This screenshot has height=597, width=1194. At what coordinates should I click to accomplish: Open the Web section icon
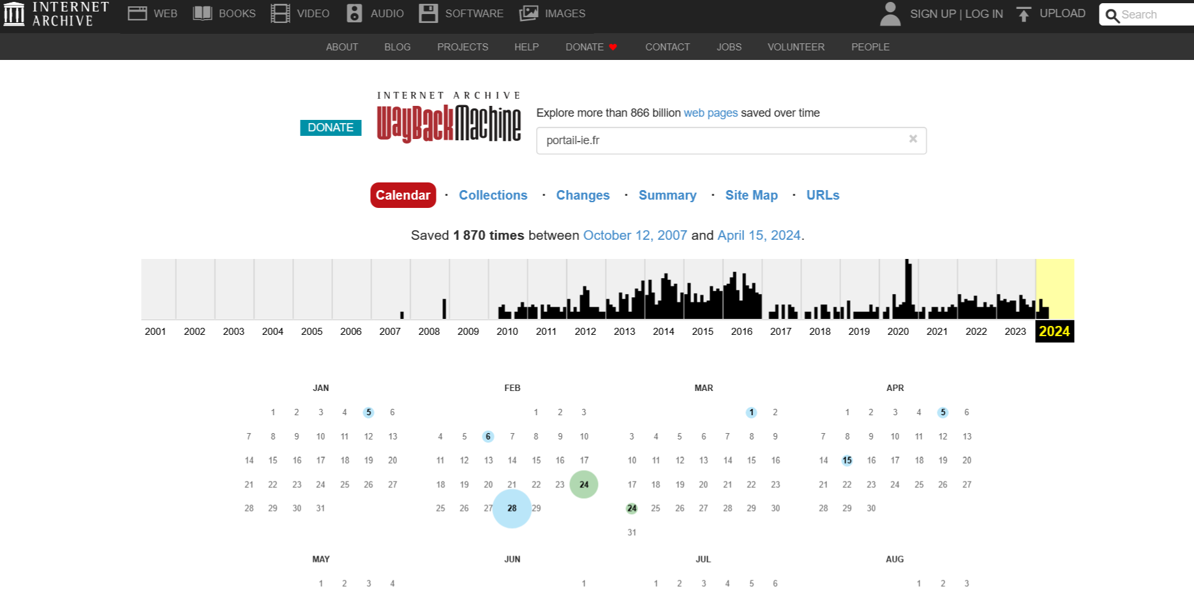point(137,13)
